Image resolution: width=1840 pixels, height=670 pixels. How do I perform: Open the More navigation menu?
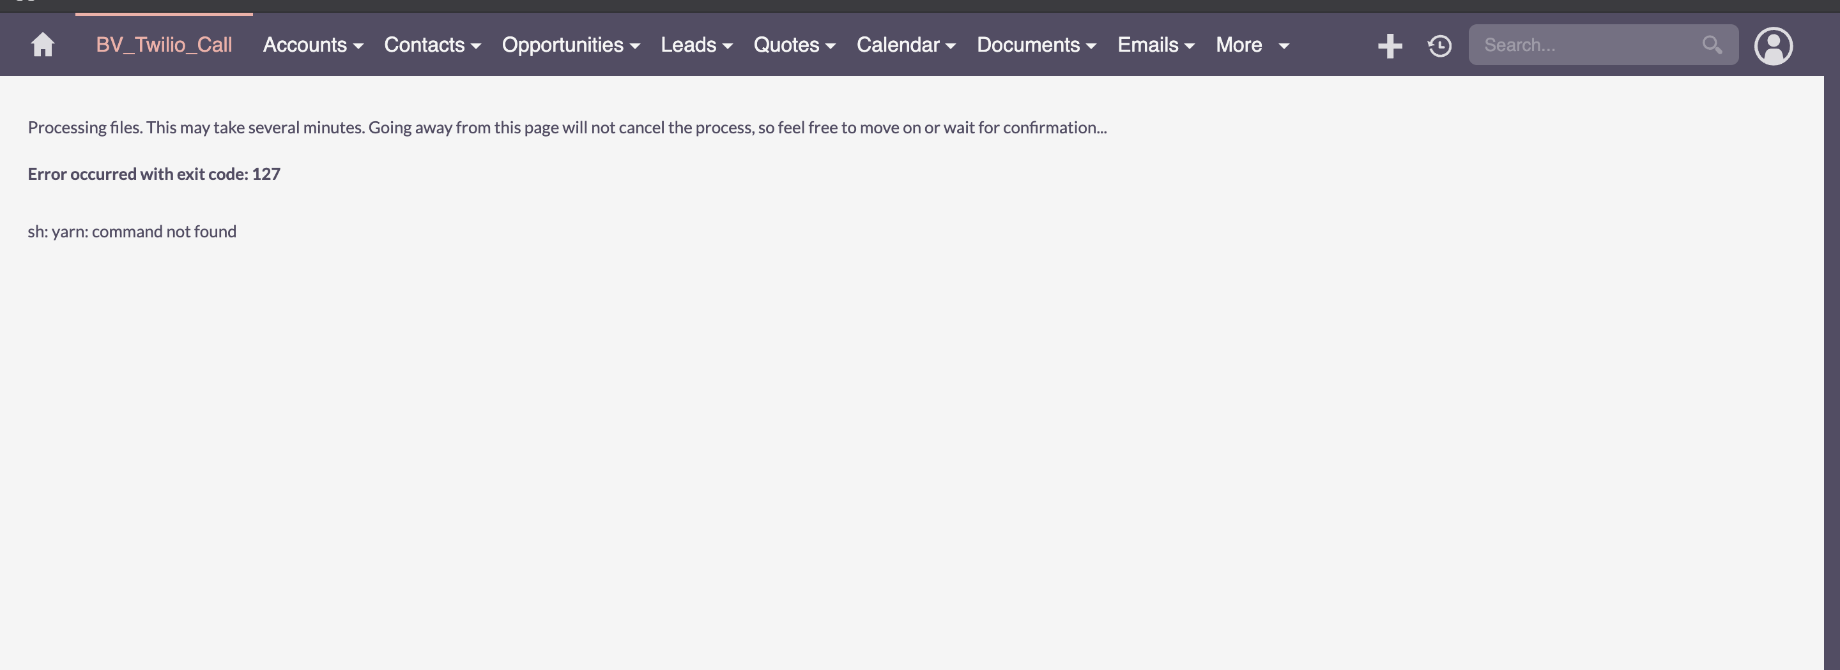coord(1251,44)
